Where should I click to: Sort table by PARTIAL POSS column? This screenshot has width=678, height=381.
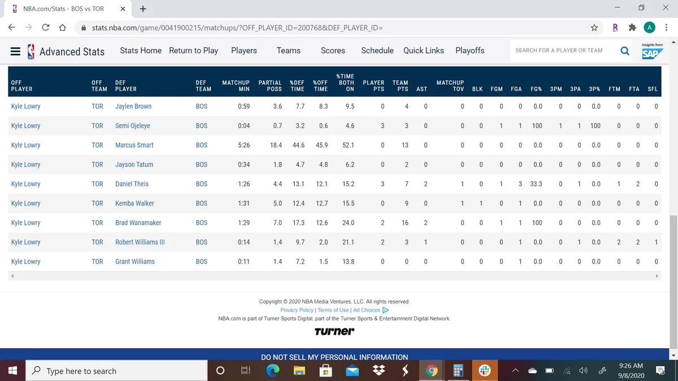coord(270,86)
